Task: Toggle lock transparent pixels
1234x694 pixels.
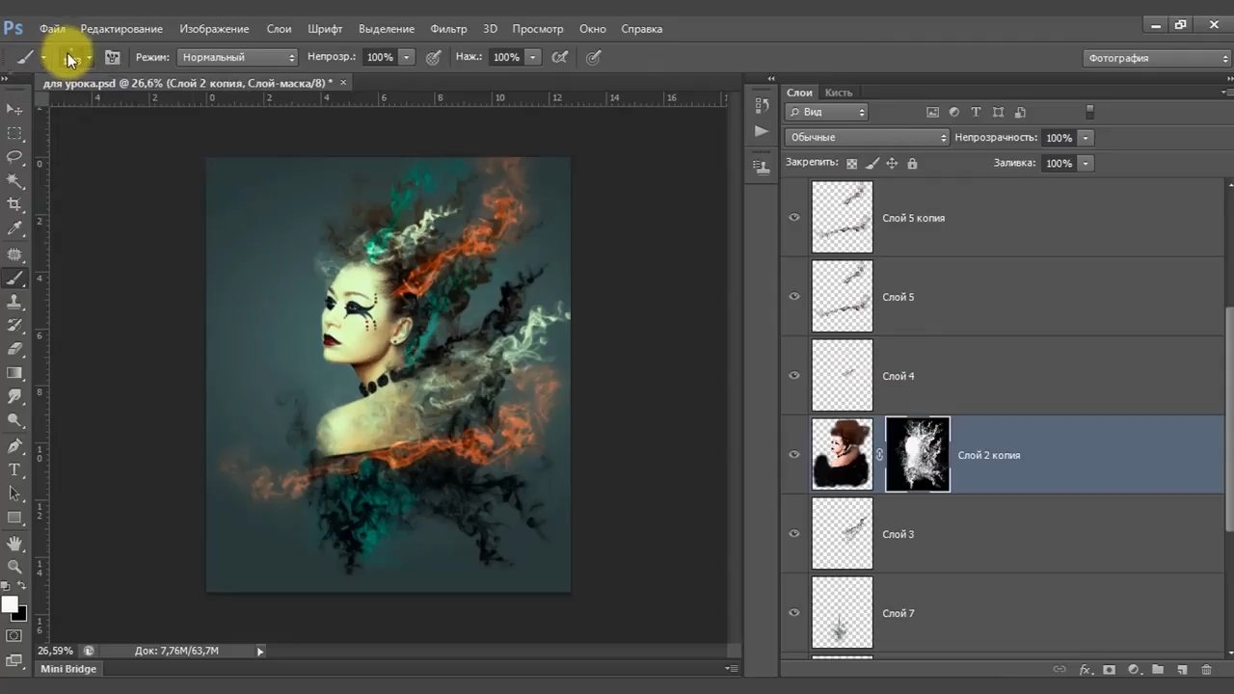Action: click(851, 164)
